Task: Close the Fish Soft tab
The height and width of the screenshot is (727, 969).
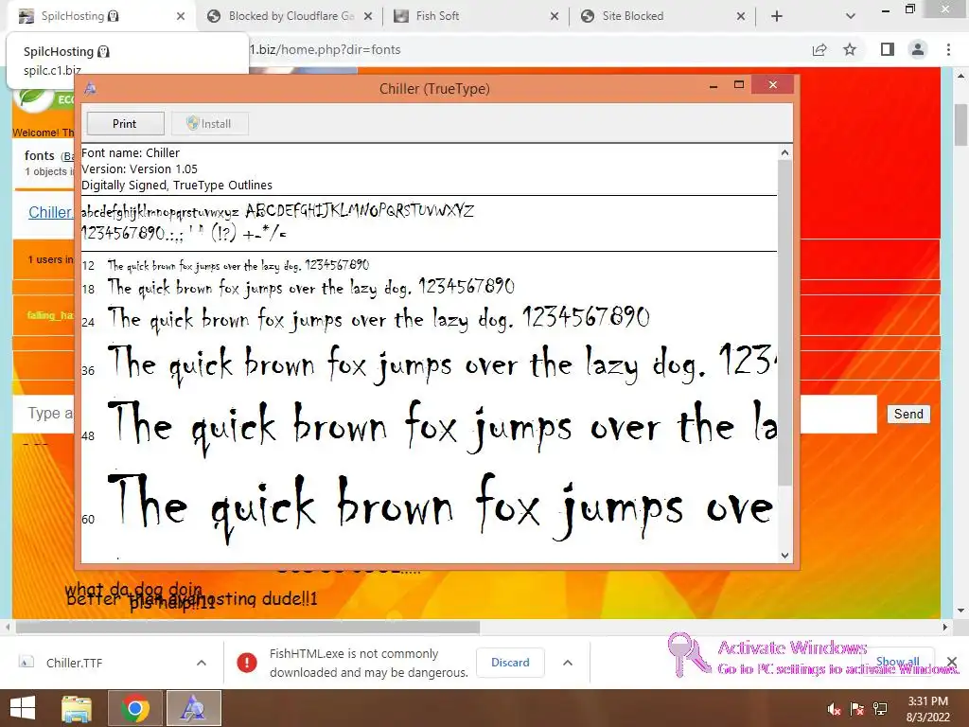Action: coord(555,16)
